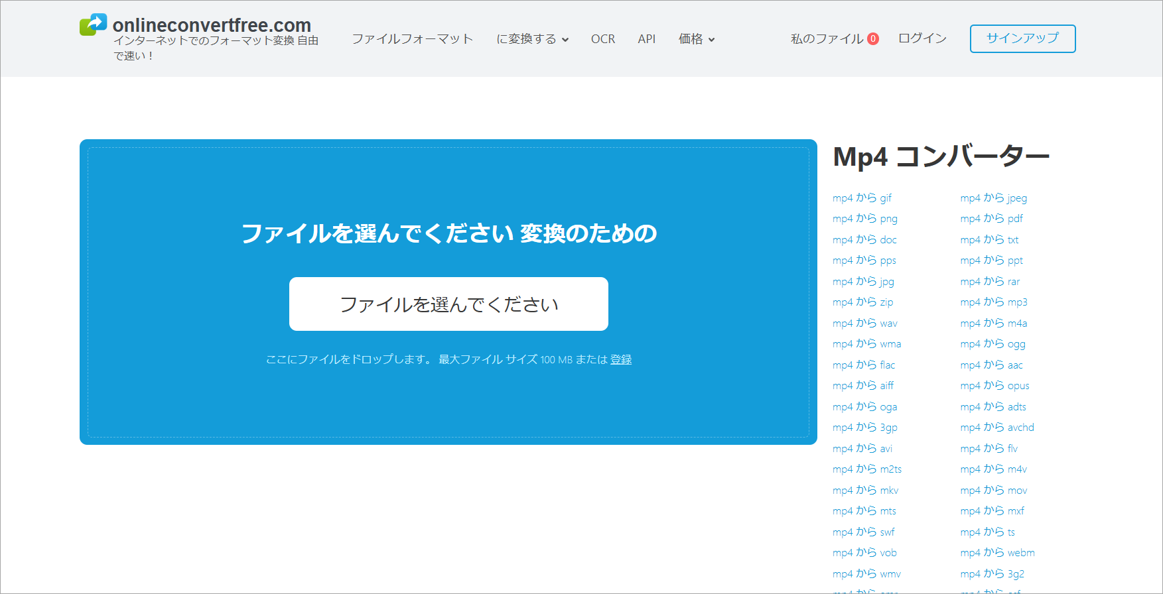
Task: Choose the mp4 から webm conversion
Action: tap(997, 552)
